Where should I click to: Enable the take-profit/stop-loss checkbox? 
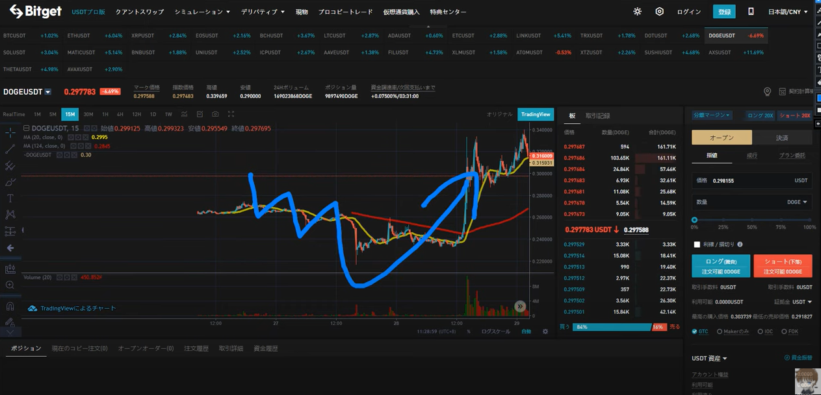pos(697,245)
